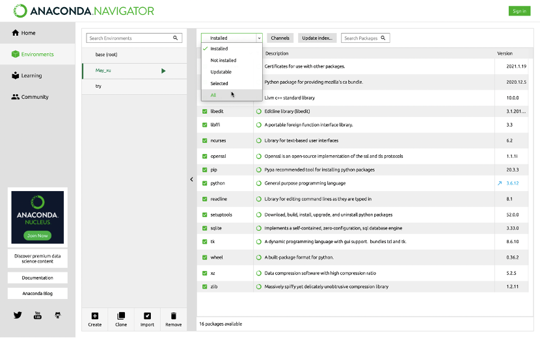Run the May_xu environment play arrow
The image size is (540, 338).
(163, 71)
